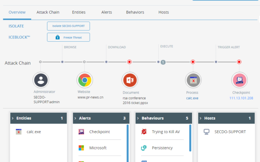Image resolution: width=260 pixels, height=162 pixels.
Task: Click the lock icon on Freeze Threat
Action: 58,37
